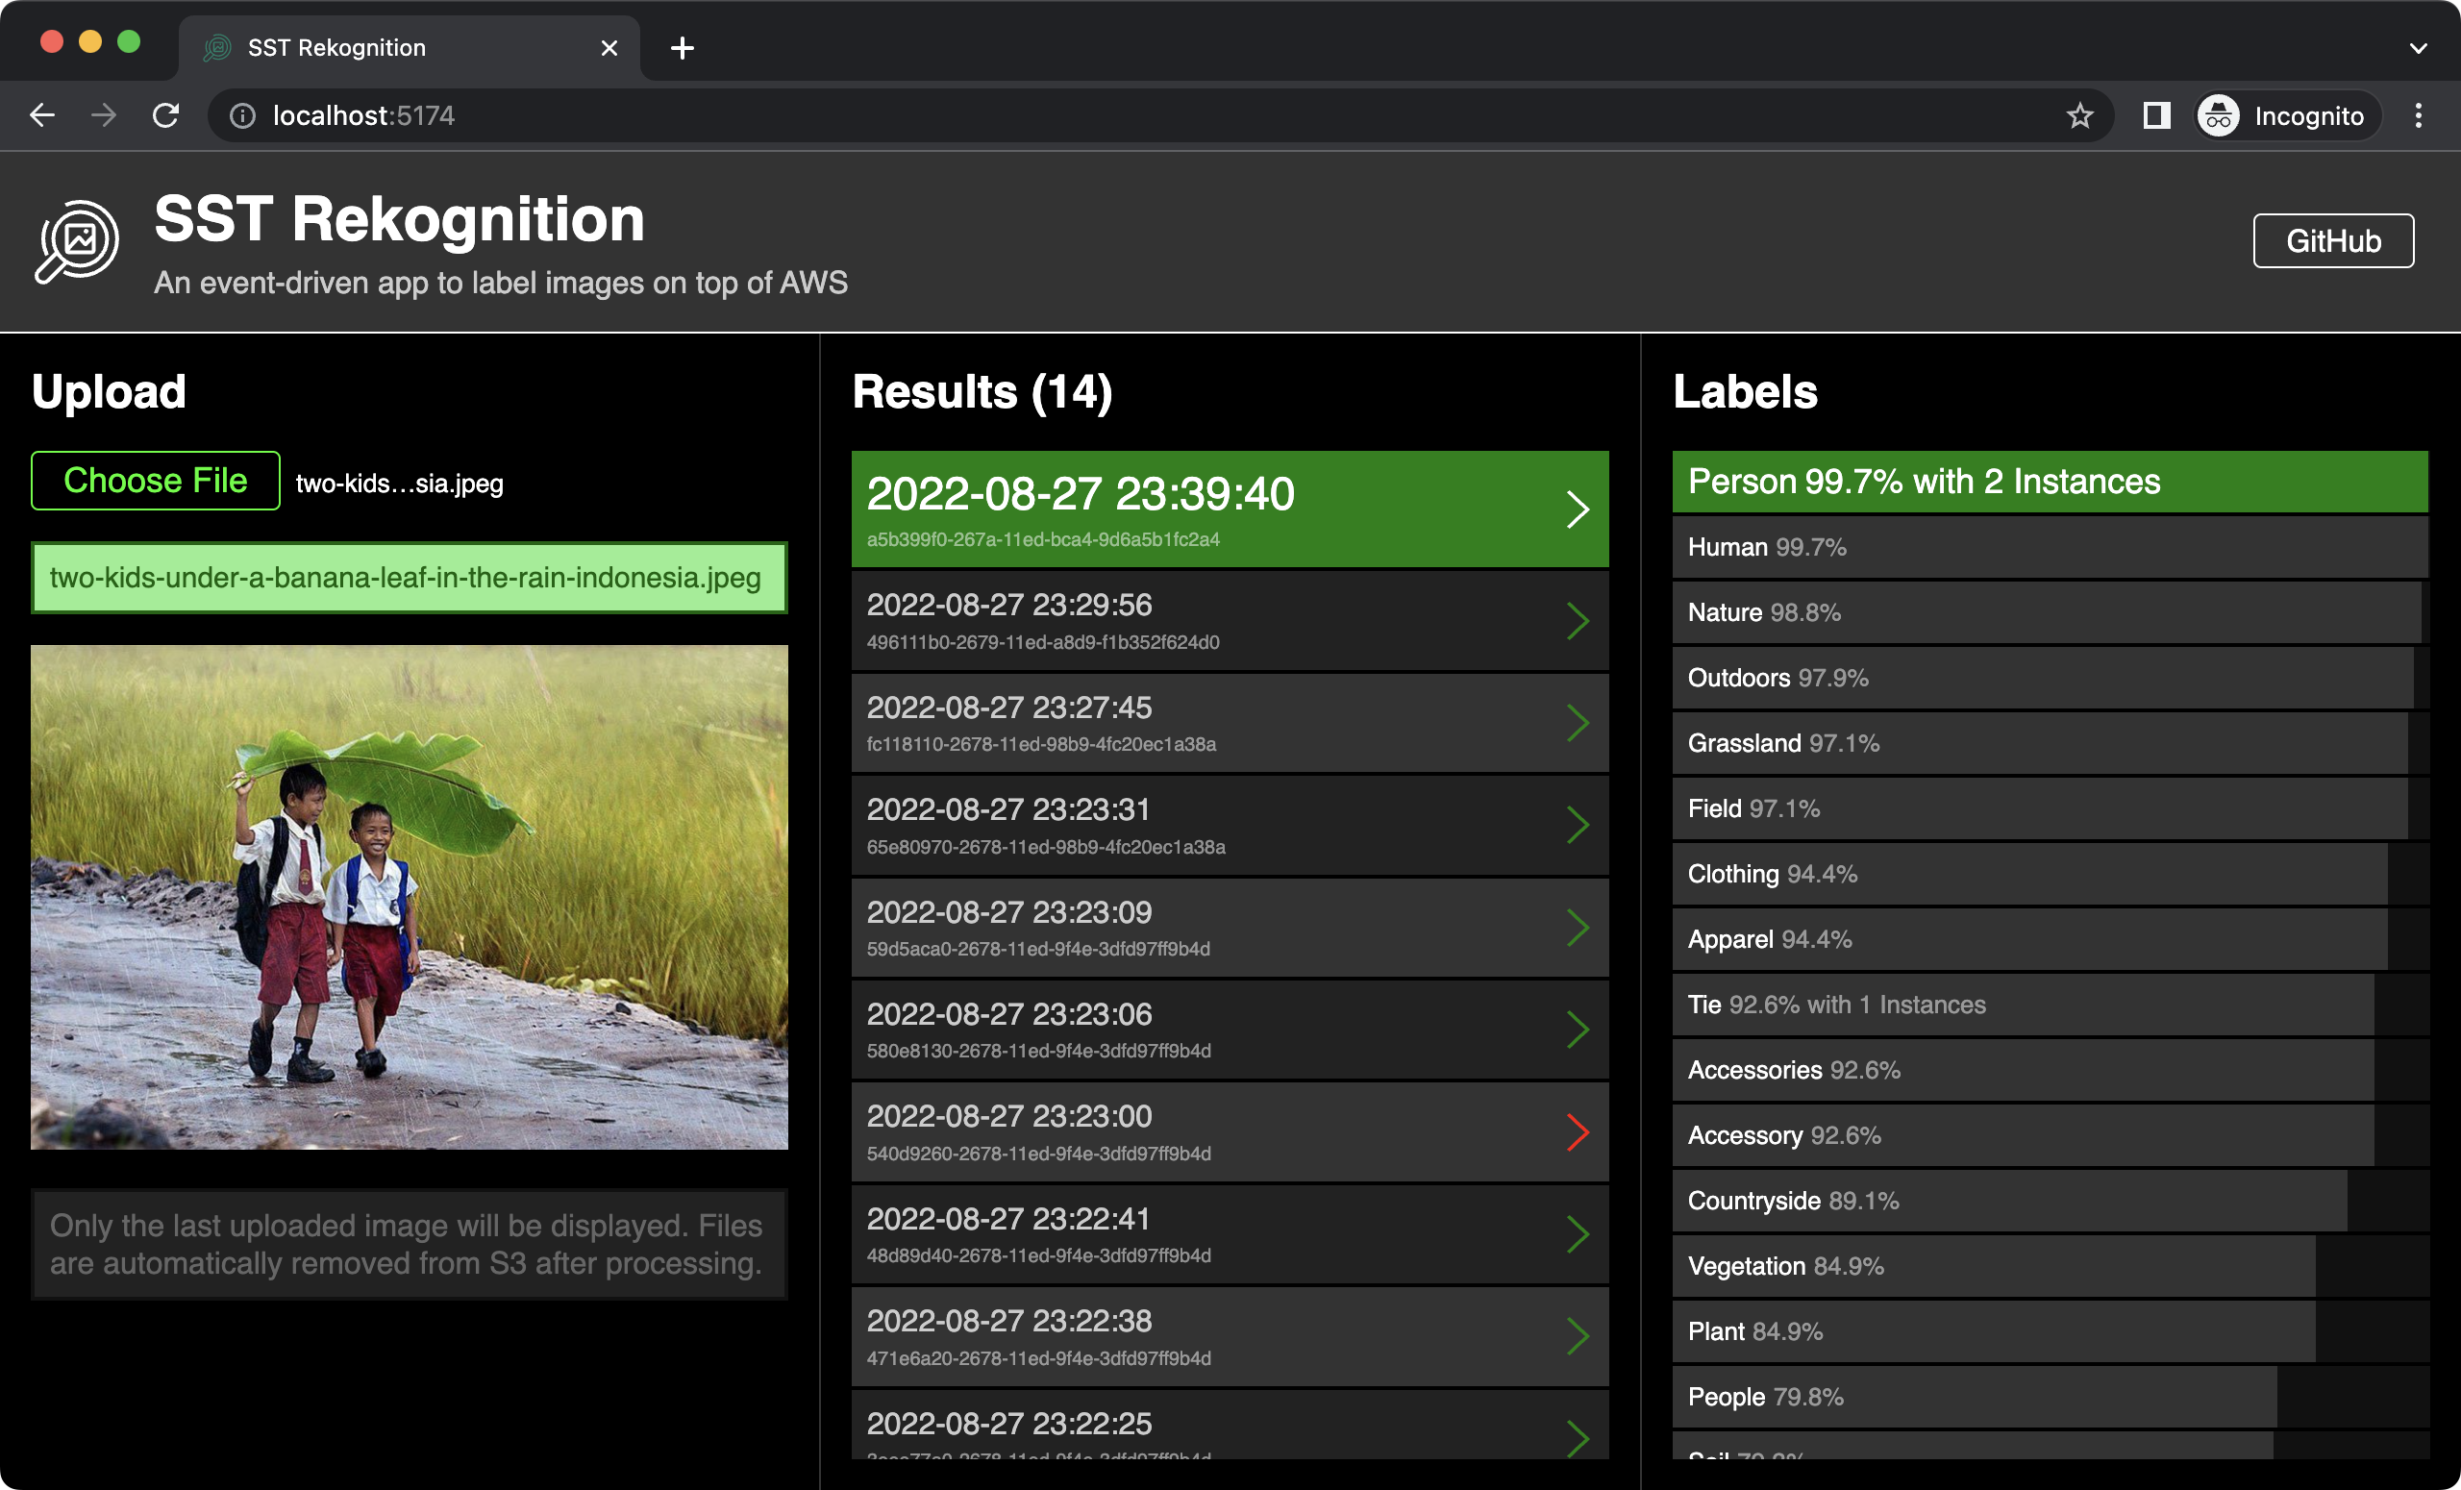2461x1490 pixels.
Task: Expand result 2022-08-27 23:27:45 chevron
Action: pos(1578,723)
